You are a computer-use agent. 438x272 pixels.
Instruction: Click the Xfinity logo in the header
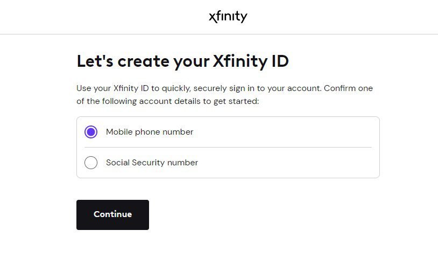point(228,17)
